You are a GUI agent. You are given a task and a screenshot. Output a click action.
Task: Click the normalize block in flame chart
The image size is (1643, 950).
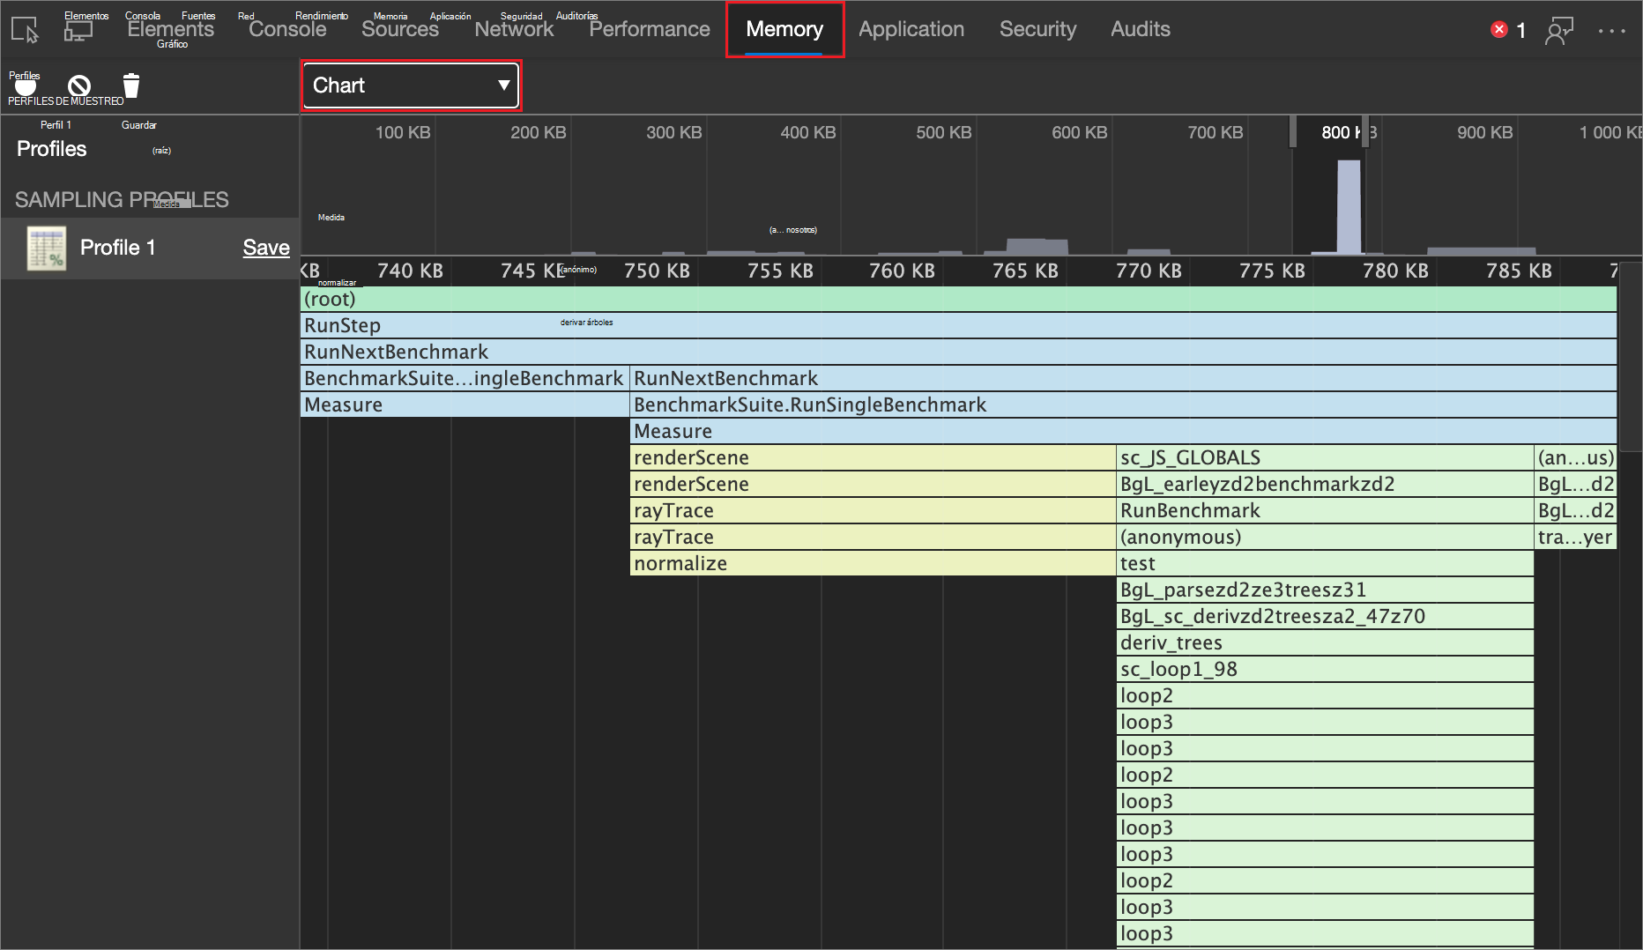[x=872, y=563]
